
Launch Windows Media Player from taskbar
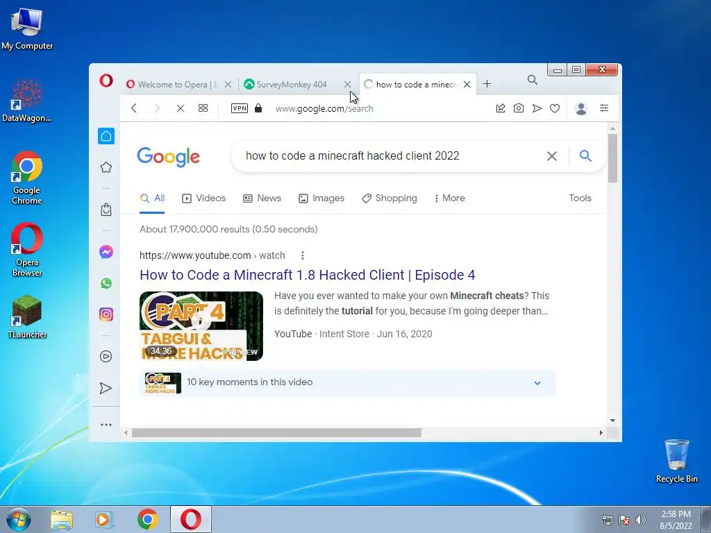pyautogui.click(x=104, y=520)
